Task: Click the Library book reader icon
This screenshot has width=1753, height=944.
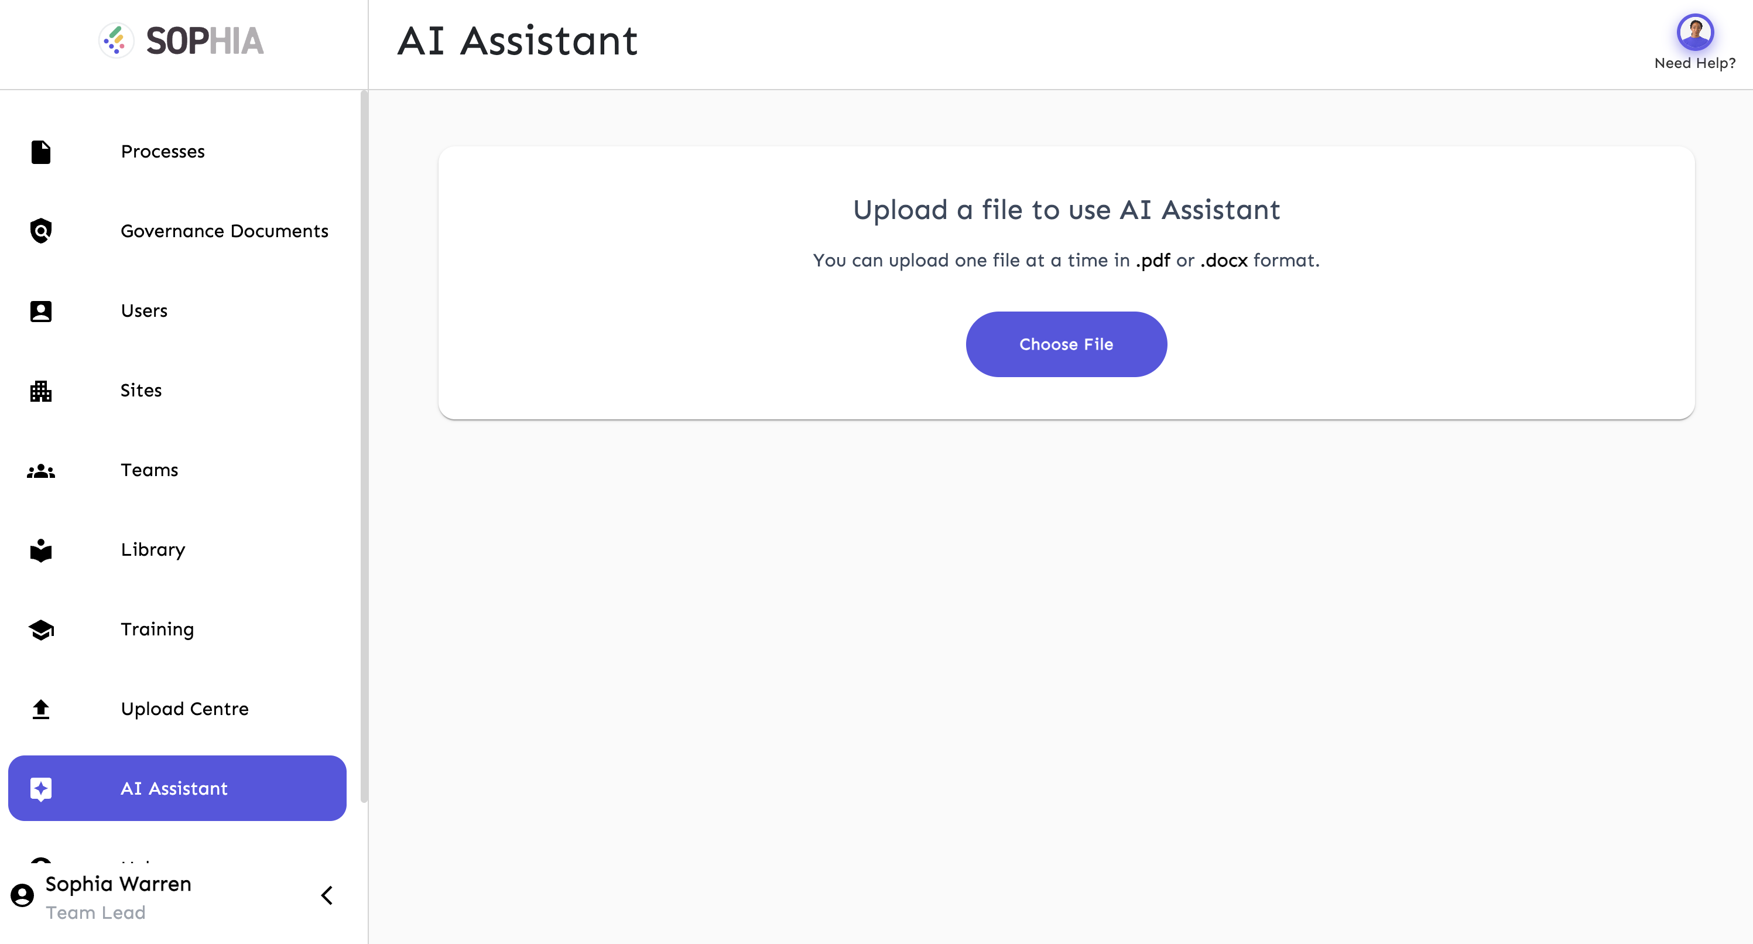Action: (41, 550)
